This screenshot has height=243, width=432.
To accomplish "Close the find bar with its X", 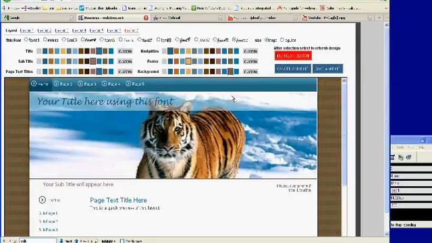I will 4,241.
